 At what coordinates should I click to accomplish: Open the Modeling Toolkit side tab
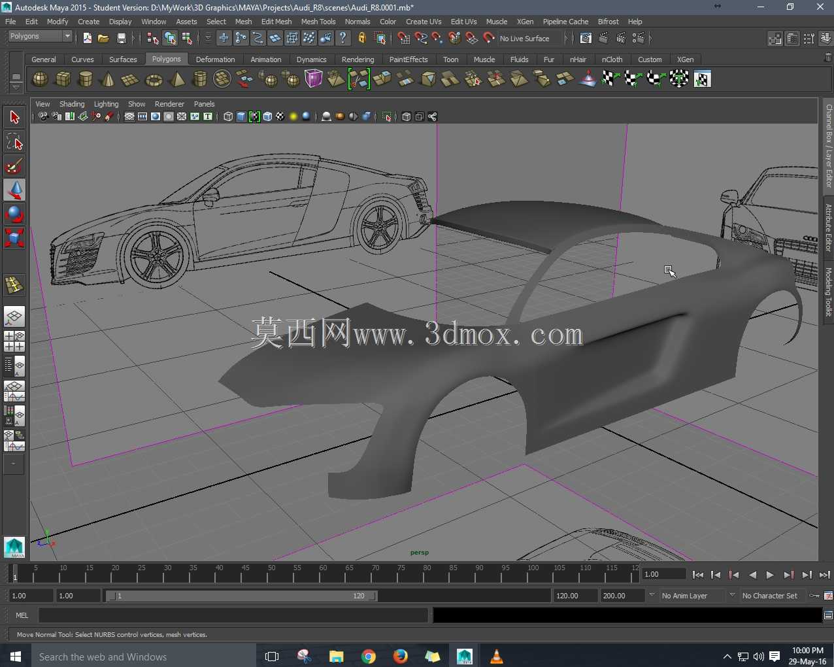click(828, 292)
